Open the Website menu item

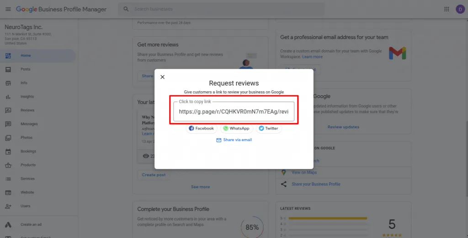coord(38,193)
